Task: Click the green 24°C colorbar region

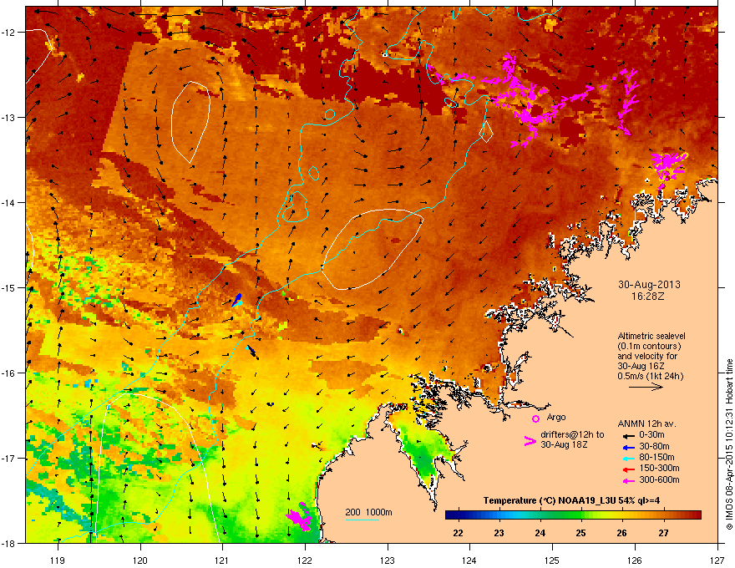Action: pos(540,515)
